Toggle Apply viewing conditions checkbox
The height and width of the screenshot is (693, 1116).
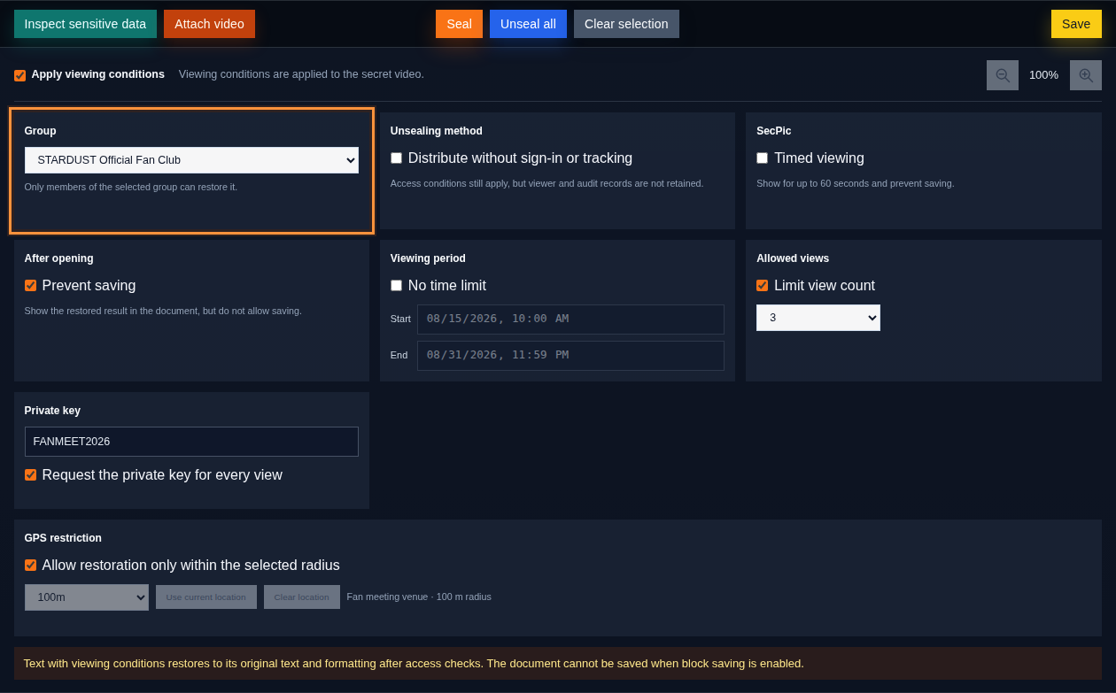19,75
